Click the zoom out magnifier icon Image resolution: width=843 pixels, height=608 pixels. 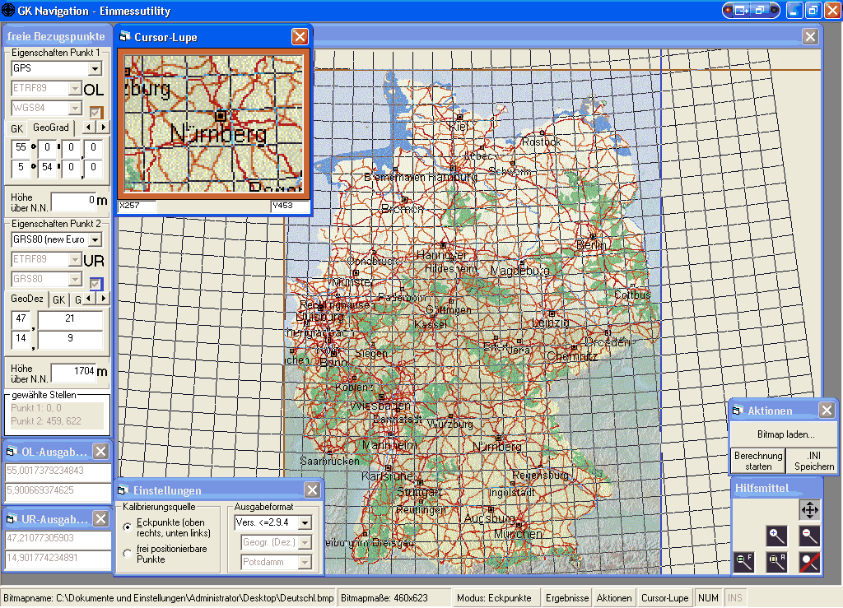pos(809,536)
